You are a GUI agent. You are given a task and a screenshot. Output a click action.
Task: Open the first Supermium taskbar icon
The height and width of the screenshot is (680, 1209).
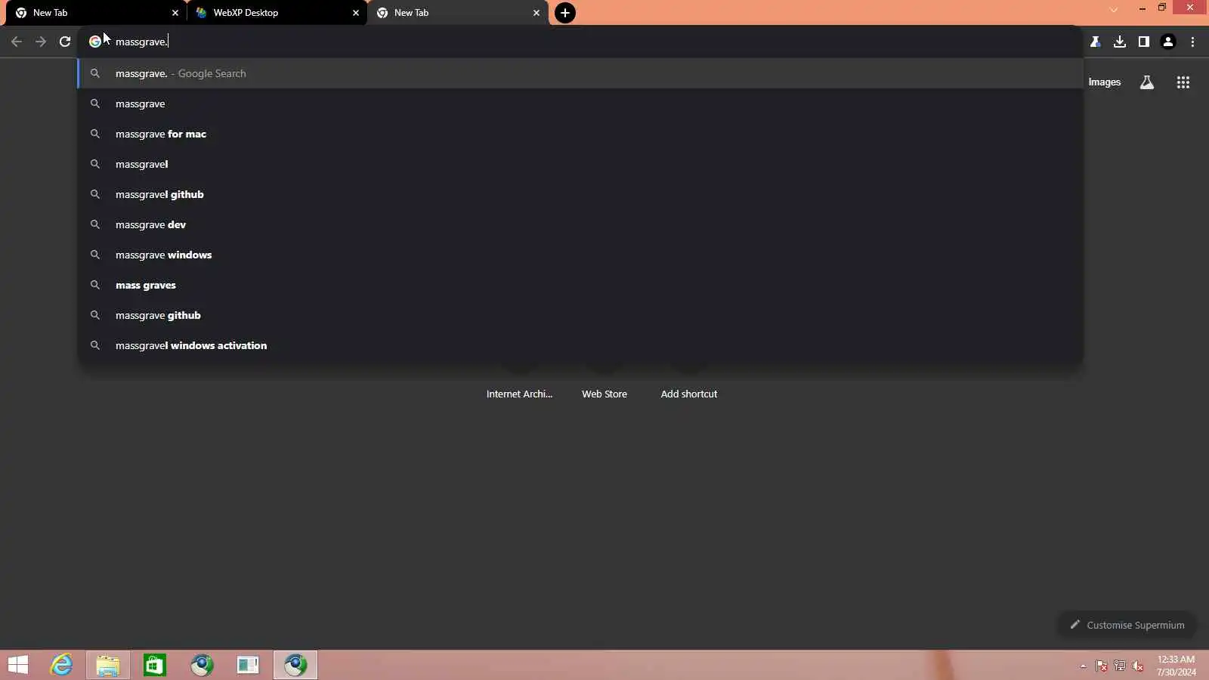(202, 665)
